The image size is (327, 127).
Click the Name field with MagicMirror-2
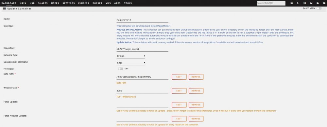click(x=142, y=20)
